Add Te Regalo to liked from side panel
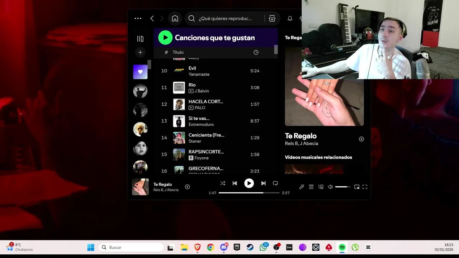The image size is (459, 258). (361, 139)
